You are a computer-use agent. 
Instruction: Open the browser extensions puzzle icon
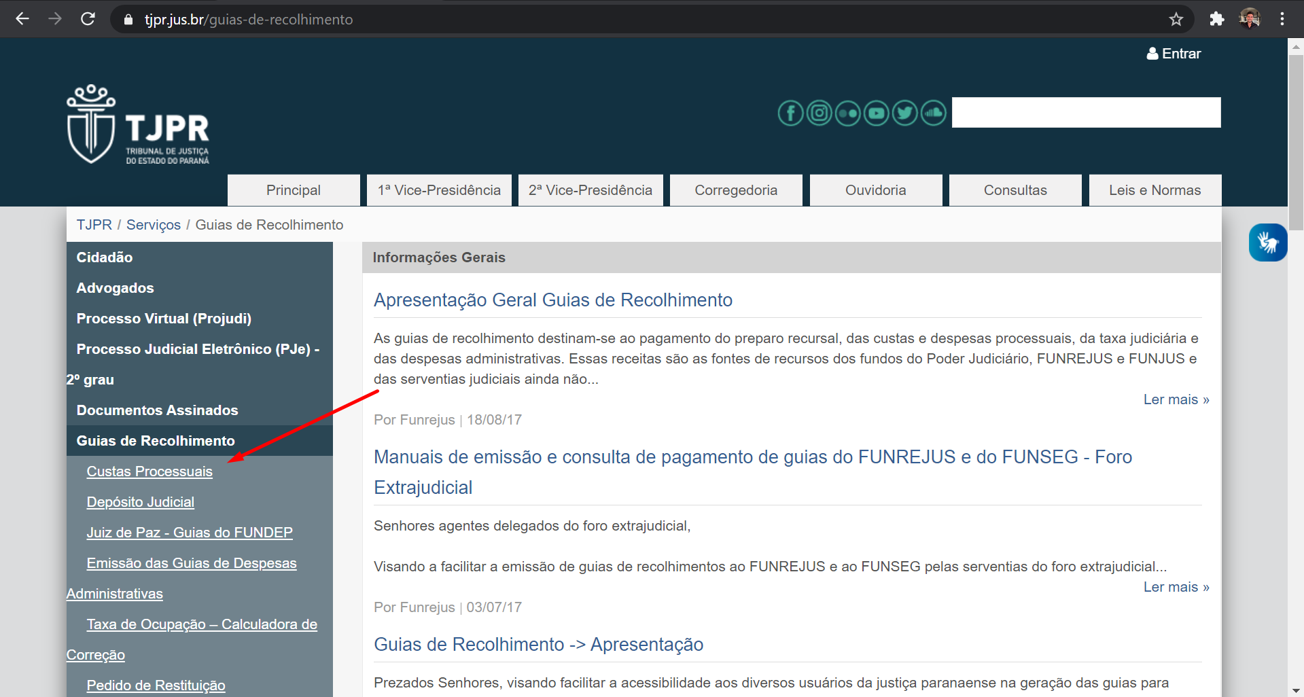[x=1216, y=19]
